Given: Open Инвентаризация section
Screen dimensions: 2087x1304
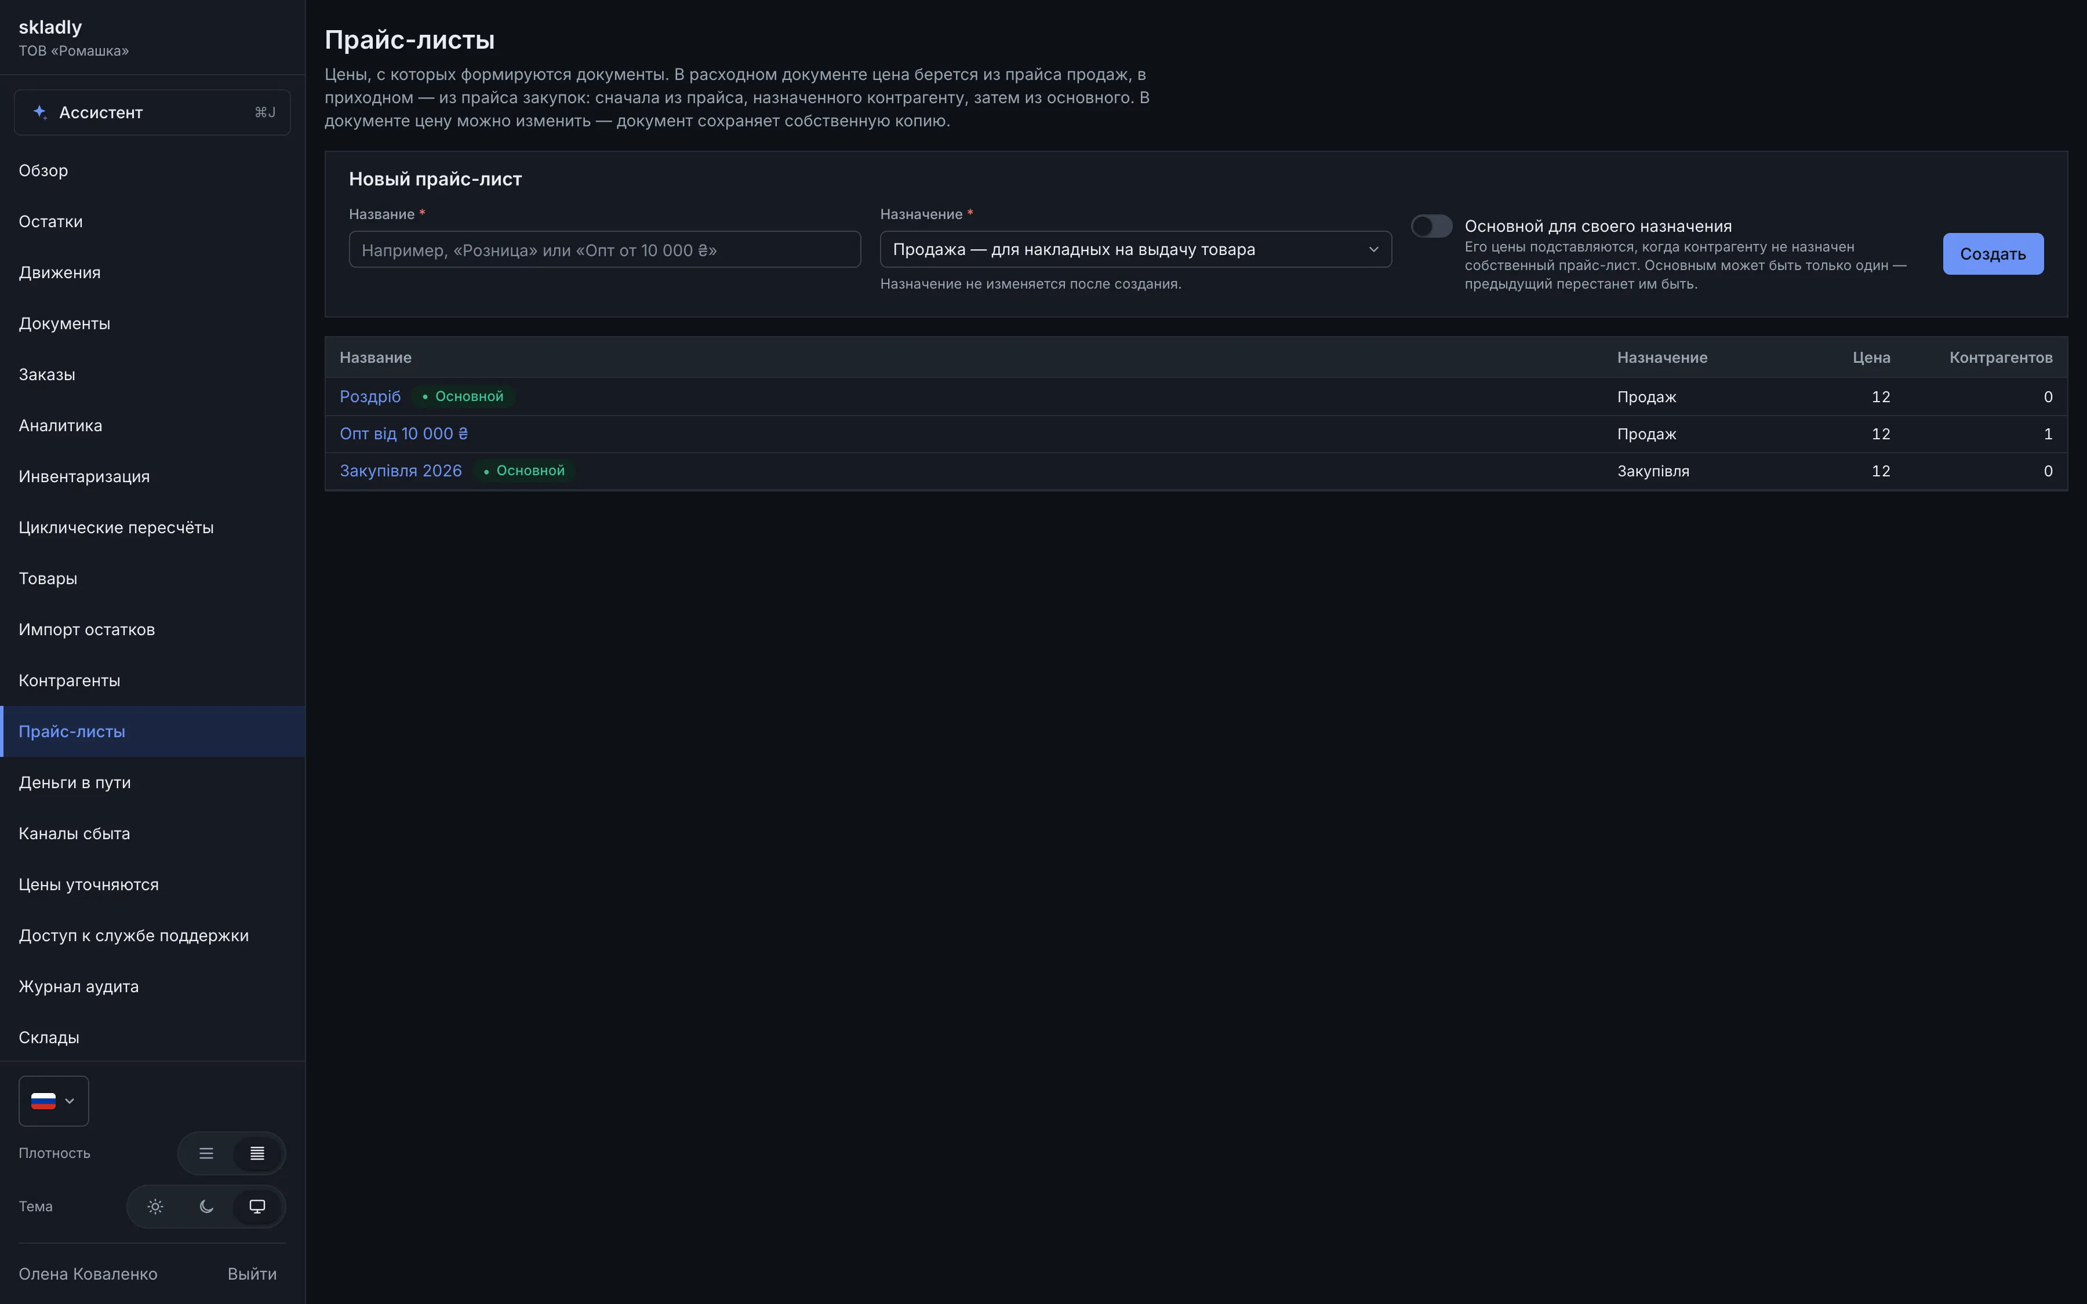Looking at the screenshot, I should 152,476.
